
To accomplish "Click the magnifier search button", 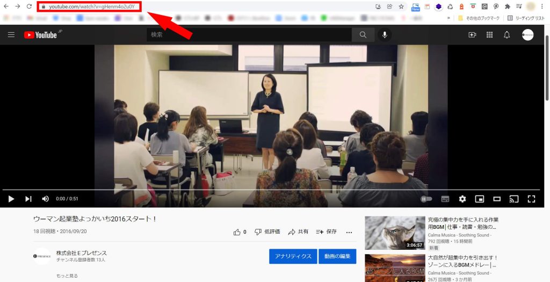I will coord(363,35).
